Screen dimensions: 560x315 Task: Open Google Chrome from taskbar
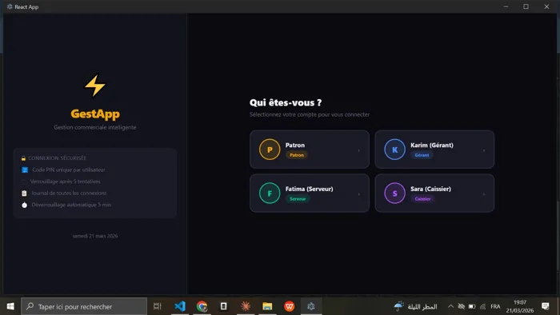click(x=202, y=306)
